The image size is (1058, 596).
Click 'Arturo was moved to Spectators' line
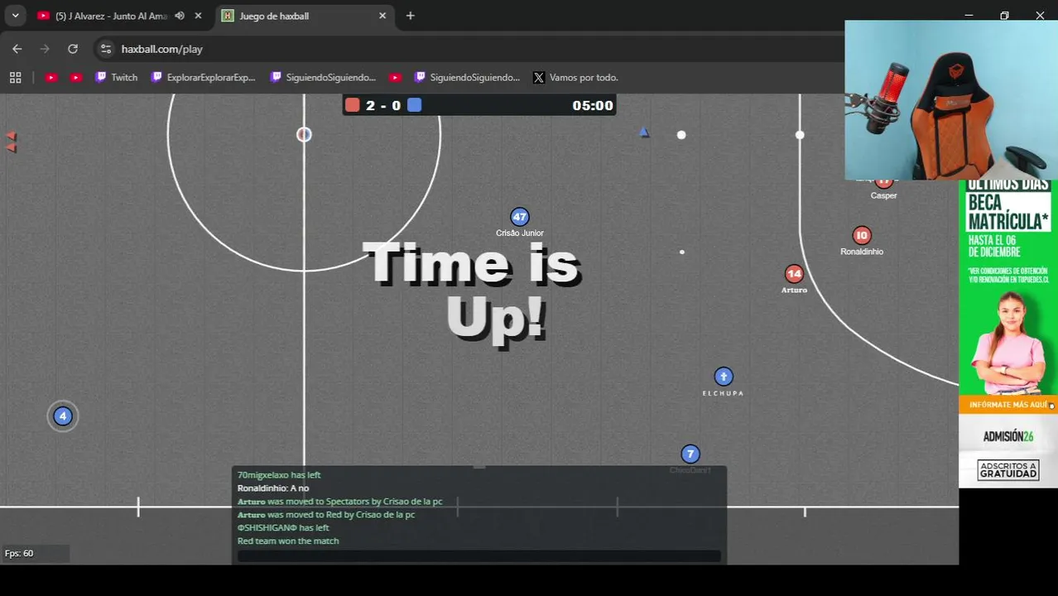(340, 502)
